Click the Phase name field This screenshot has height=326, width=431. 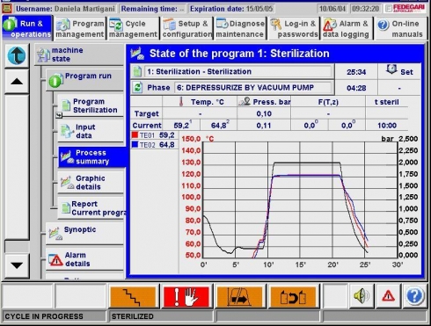[x=253, y=88]
